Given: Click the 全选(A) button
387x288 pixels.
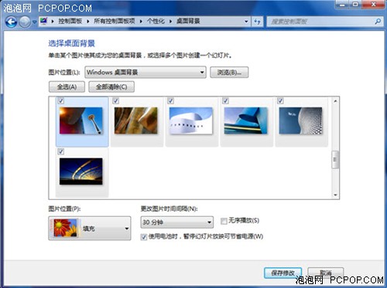Looking at the screenshot, I should 67,86.
